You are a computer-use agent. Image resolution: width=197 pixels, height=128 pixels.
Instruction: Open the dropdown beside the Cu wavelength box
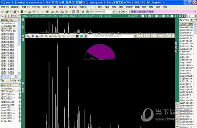click(x=19, y=16)
